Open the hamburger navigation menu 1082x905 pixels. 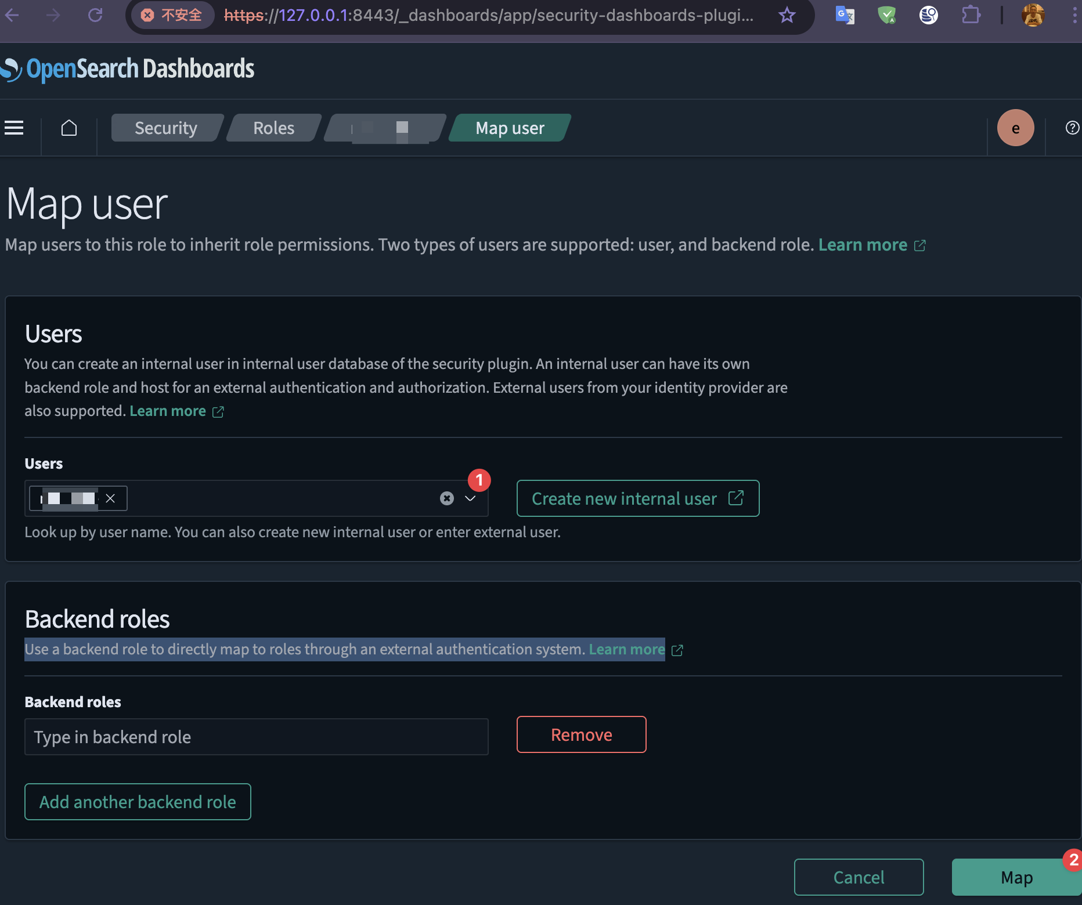14,128
